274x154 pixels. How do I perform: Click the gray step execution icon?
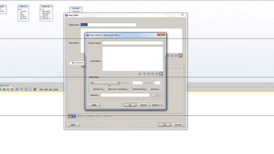[8, 89]
